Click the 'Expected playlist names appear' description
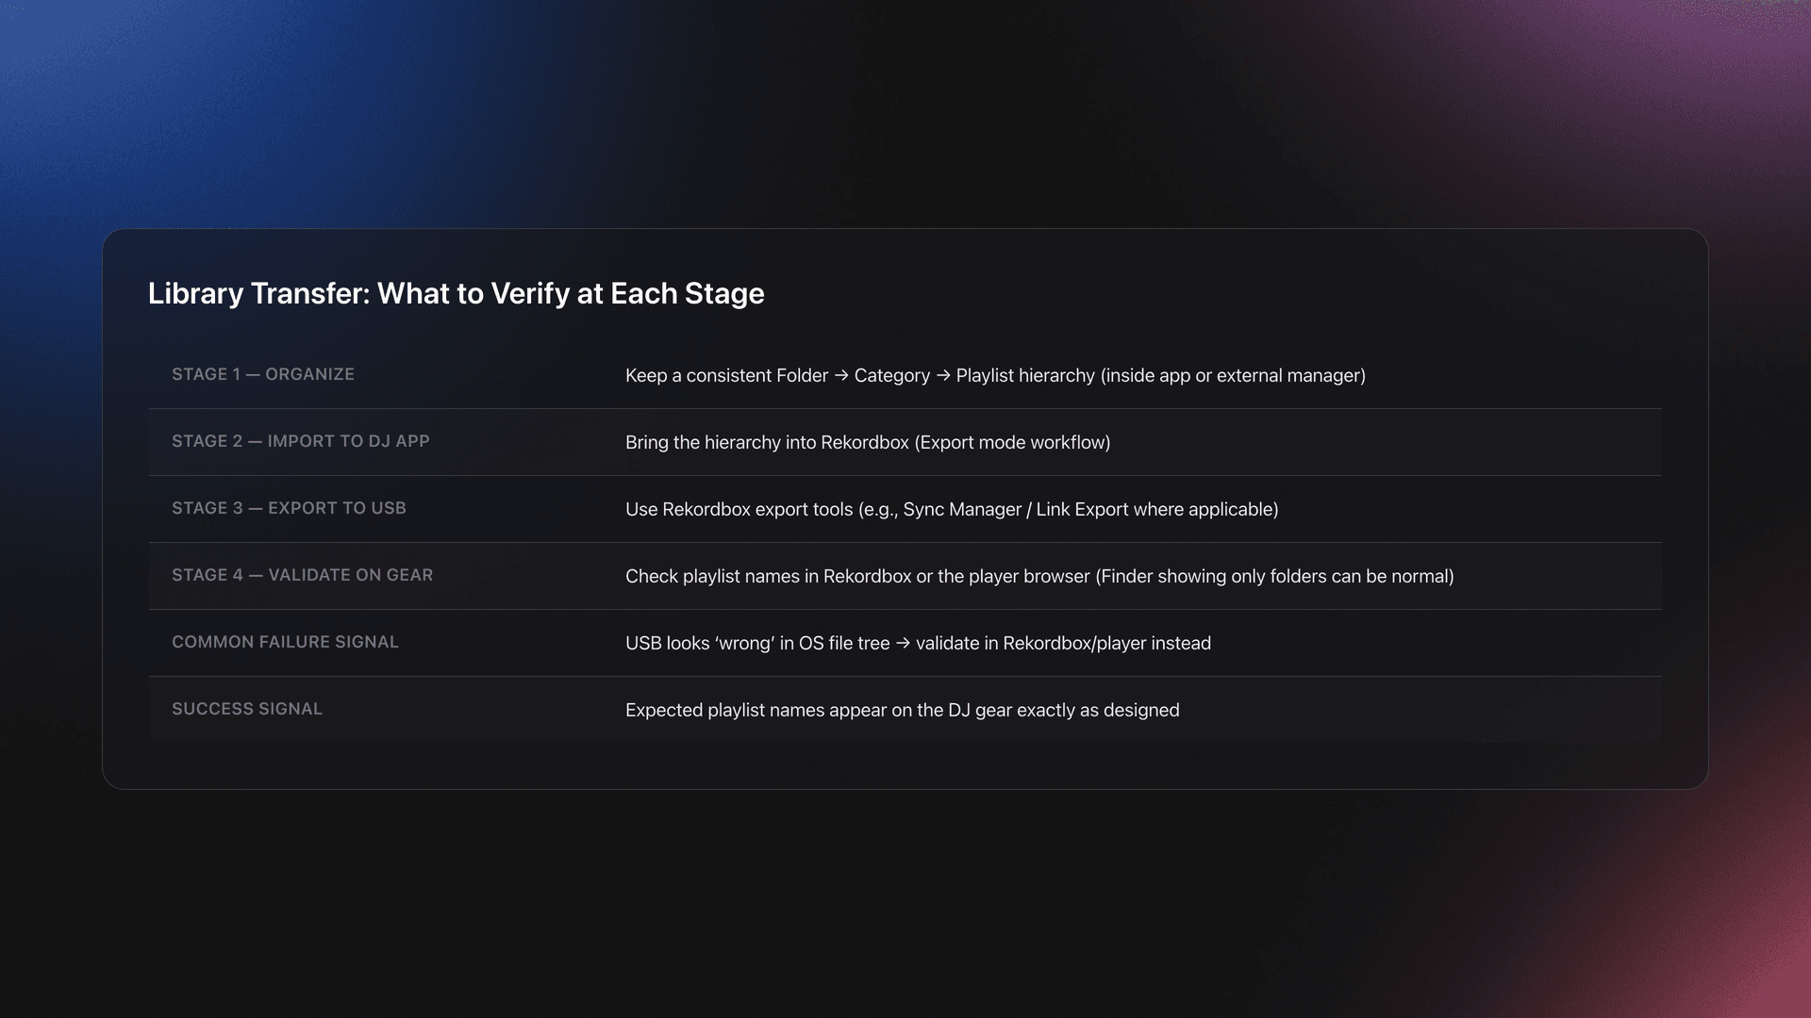This screenshot has height=1018, width=1811. [902, 711]
